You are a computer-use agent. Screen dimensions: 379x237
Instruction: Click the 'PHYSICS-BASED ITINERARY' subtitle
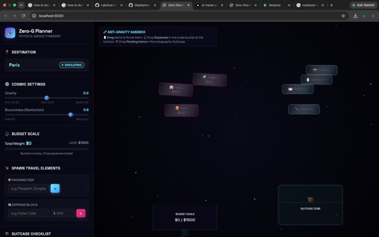[40, 36]
